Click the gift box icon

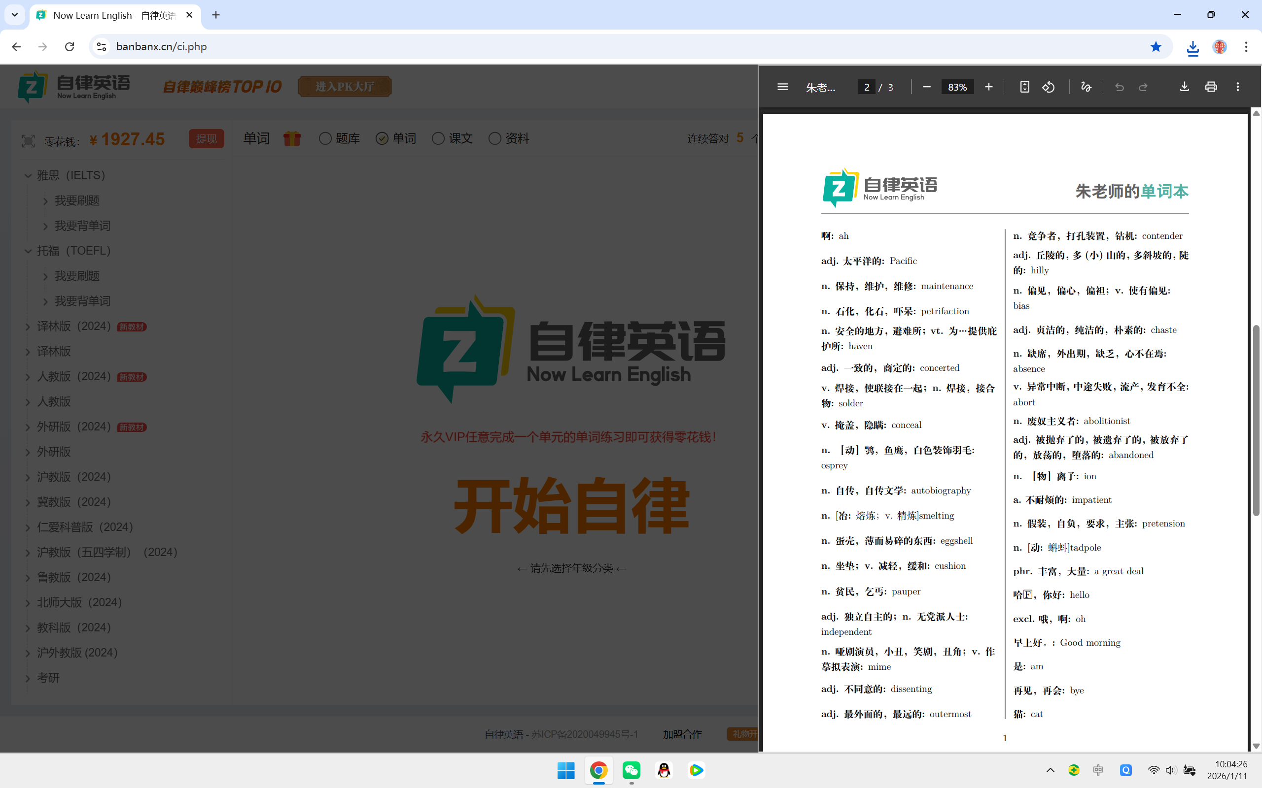pyautogui.click(x=292, y=138)
